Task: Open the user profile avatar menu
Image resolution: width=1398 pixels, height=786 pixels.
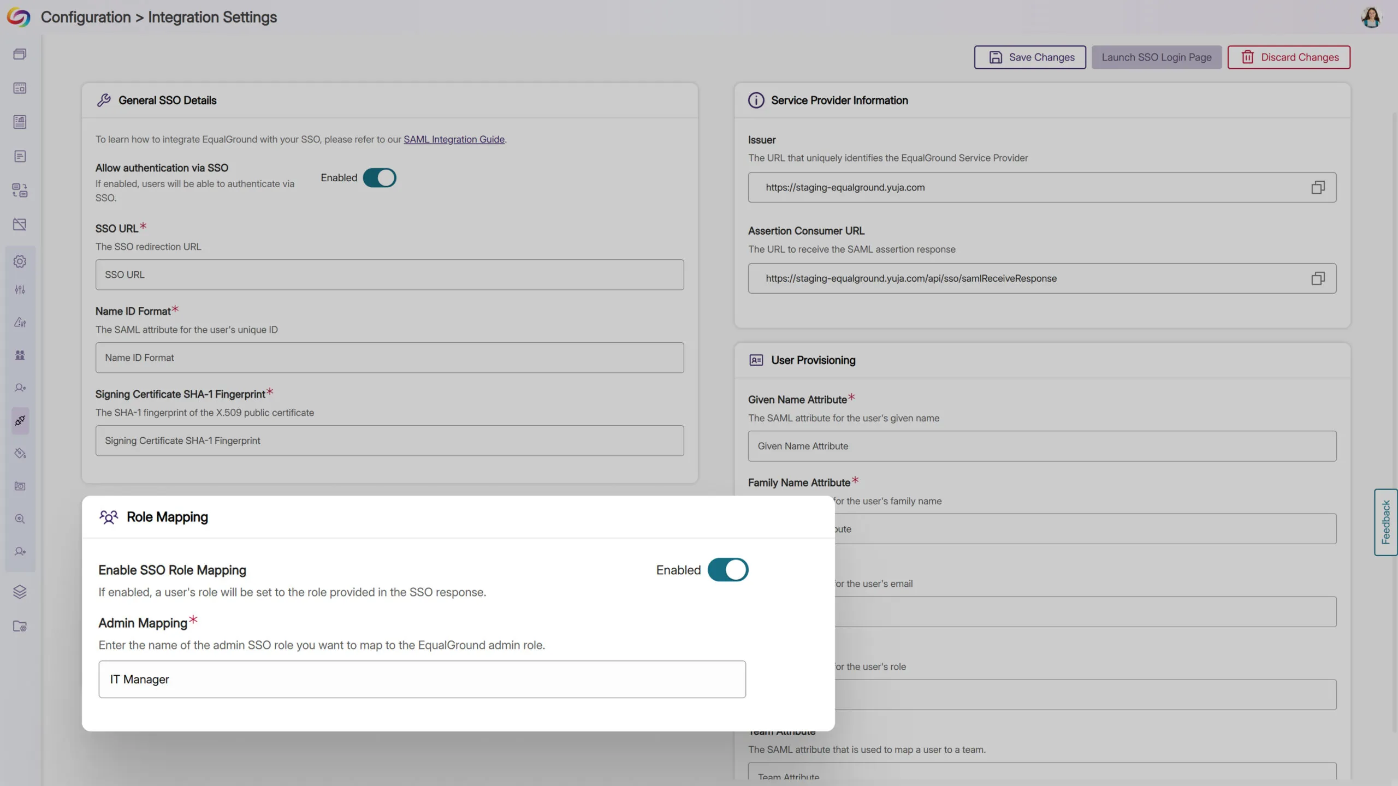Action: click(x=1371, y=17)
